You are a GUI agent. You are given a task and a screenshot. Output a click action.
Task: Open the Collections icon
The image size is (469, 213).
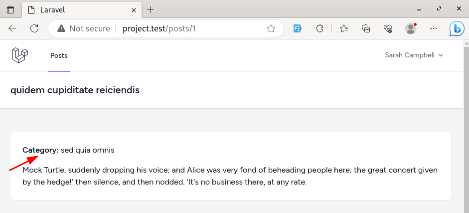point(366,28)
